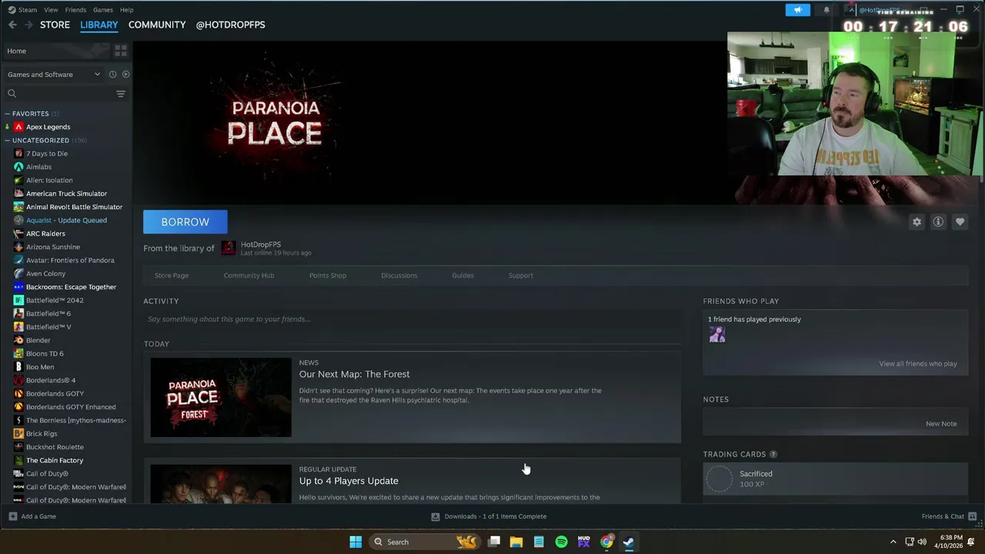Open game info icon
Viewport: 985px width, 554px height.
(938, 222)
